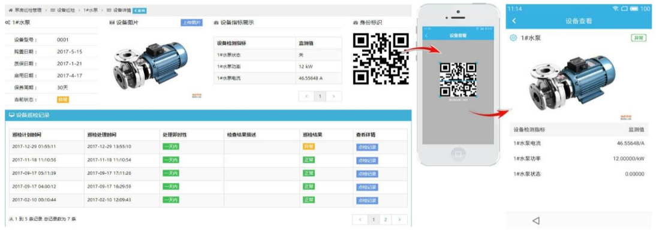Click the monitor icon in the 设备巡检记录 header

pos(11,115)
